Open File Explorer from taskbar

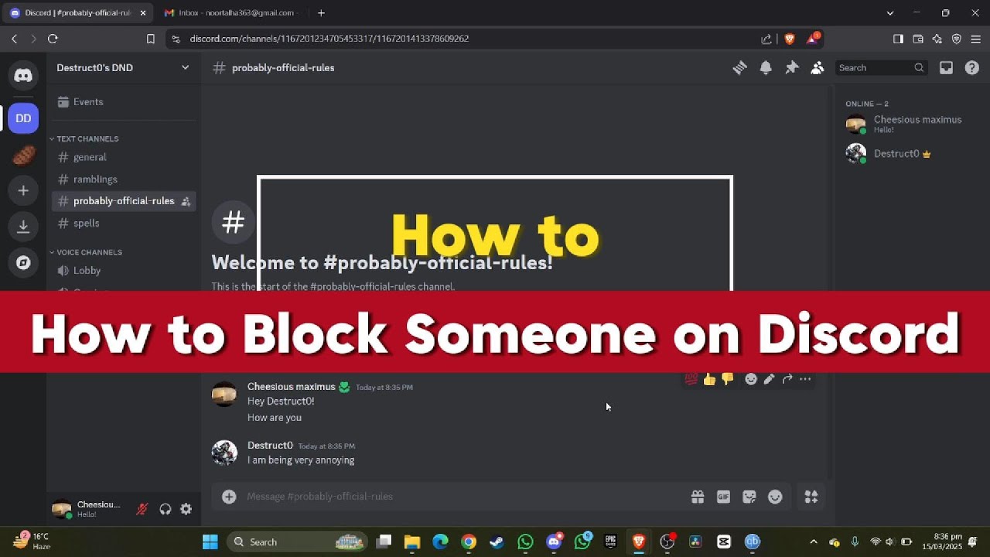[x=411, y=542]
